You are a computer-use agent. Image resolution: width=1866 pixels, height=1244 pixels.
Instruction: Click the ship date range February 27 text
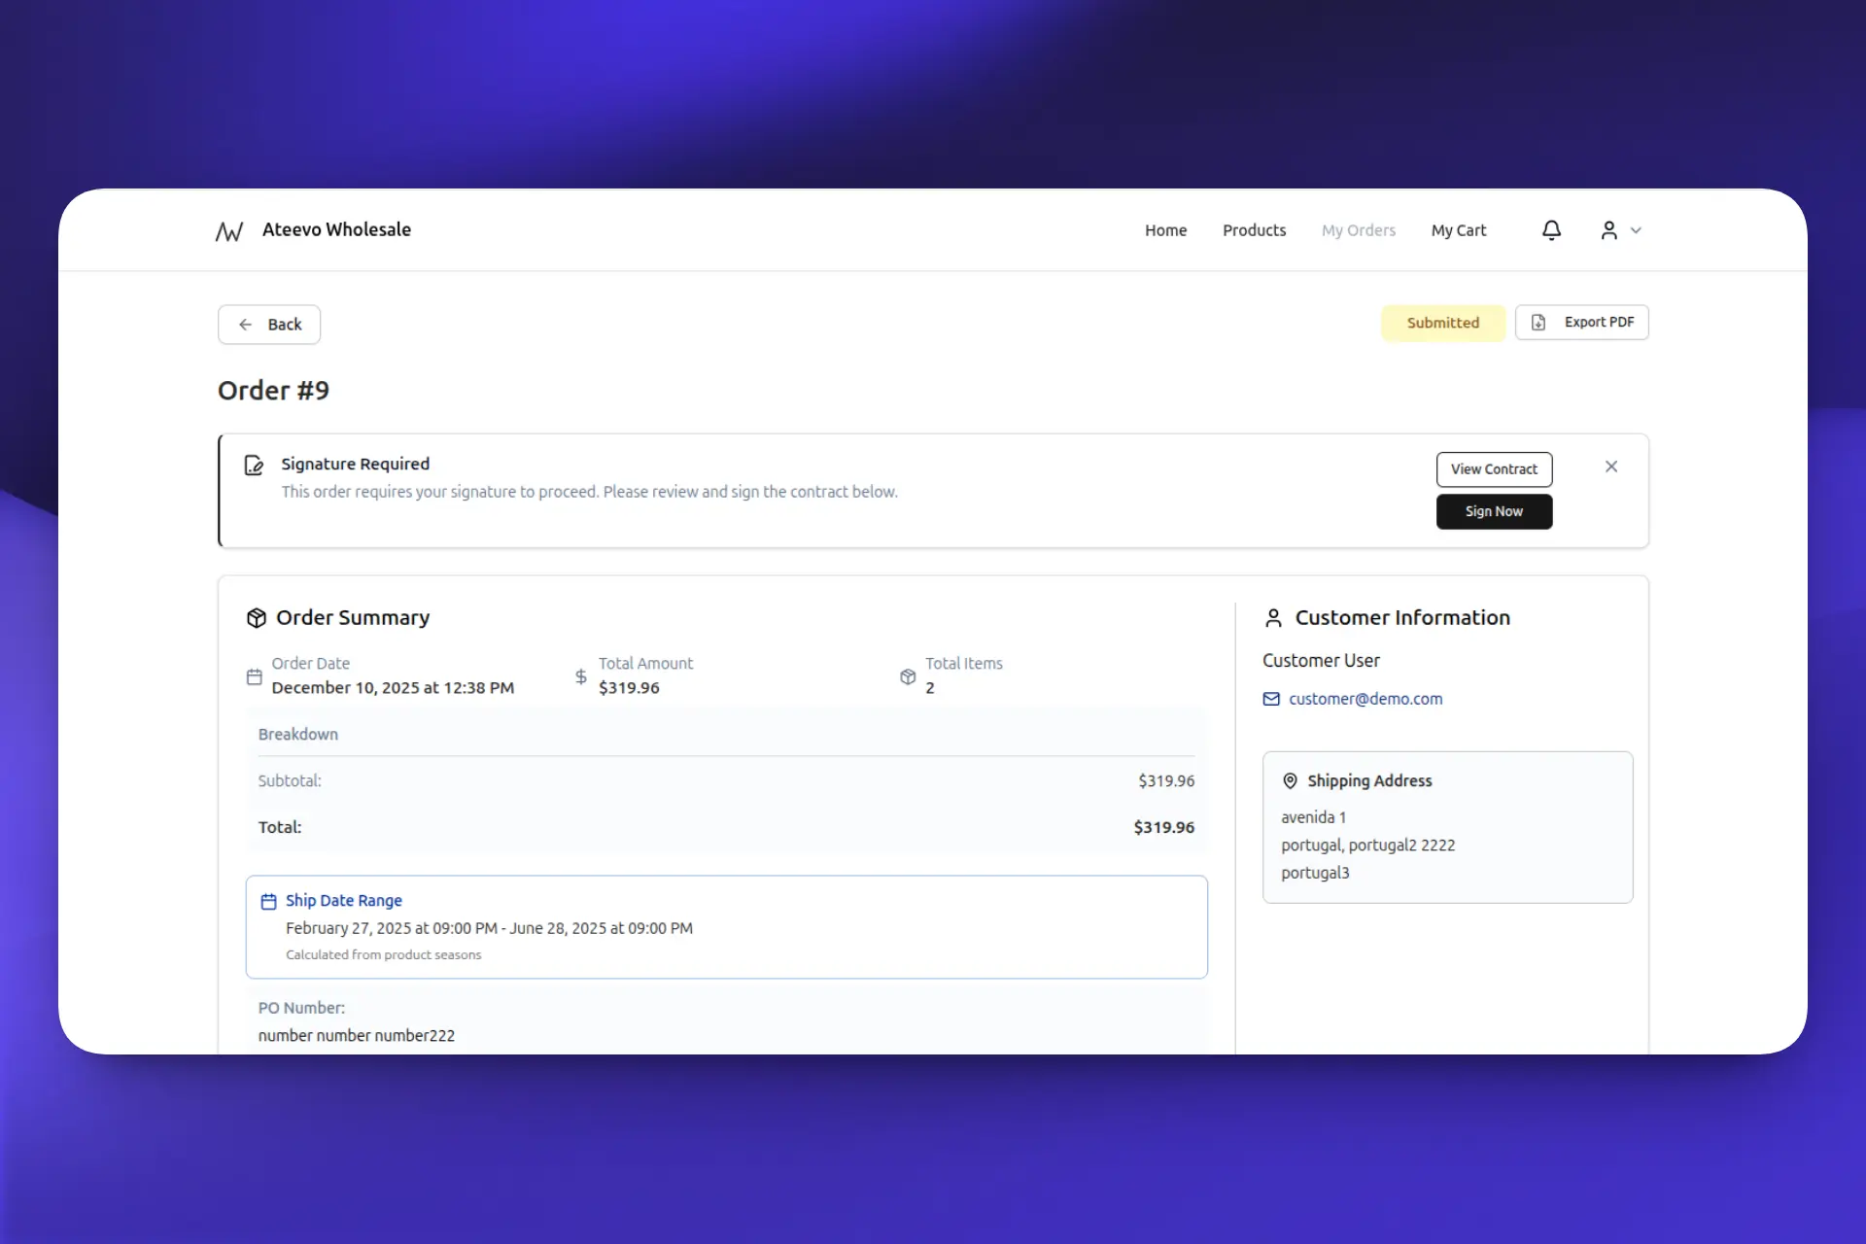(x=489, y=928)
